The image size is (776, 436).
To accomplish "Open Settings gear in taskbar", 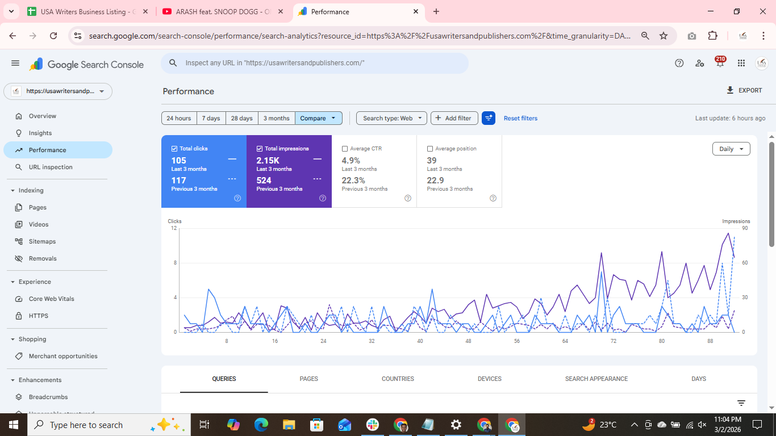I will pos(456,425).
